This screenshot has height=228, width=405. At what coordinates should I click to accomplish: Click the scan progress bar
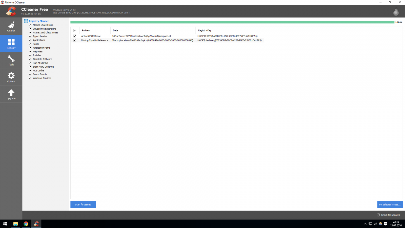coord(232,22)
